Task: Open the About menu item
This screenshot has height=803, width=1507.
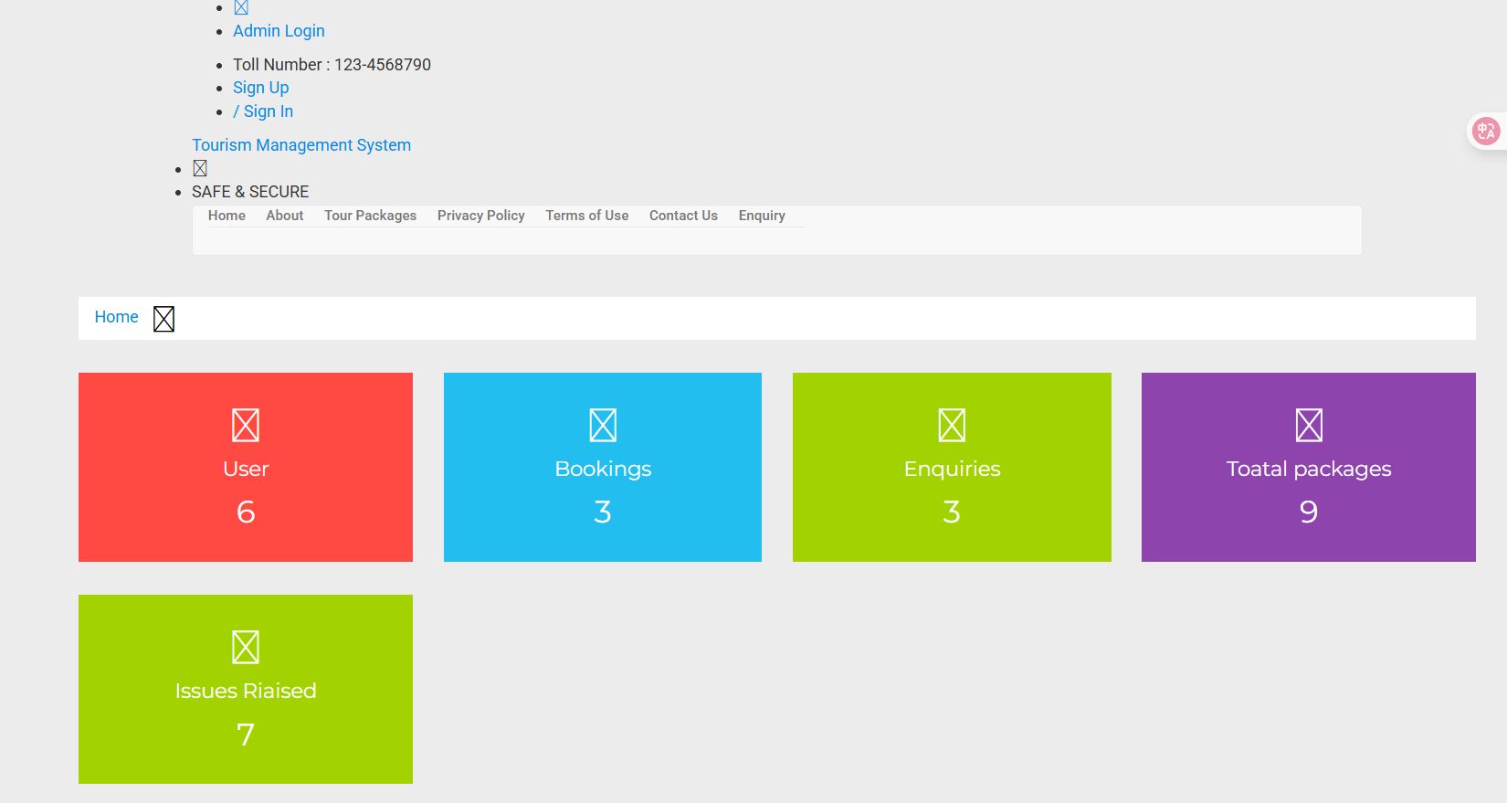Action: [285, 216]
